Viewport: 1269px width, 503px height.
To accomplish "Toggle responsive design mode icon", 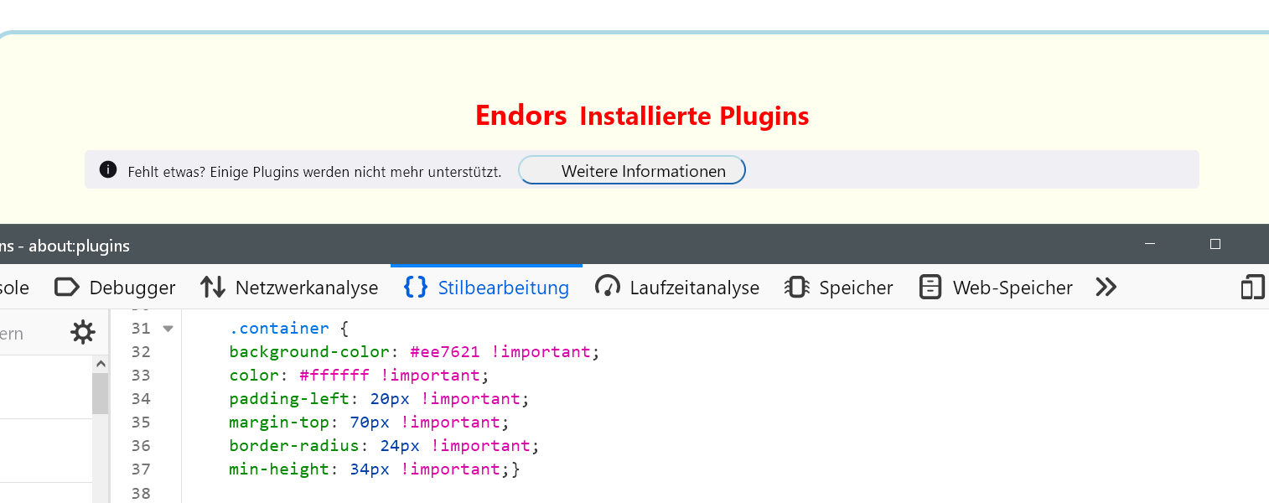I will (1252, 288).
